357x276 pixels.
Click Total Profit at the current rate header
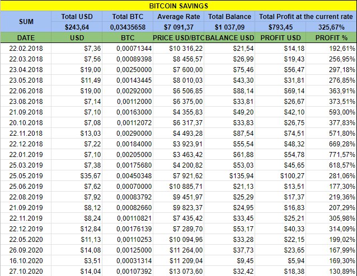306,17
